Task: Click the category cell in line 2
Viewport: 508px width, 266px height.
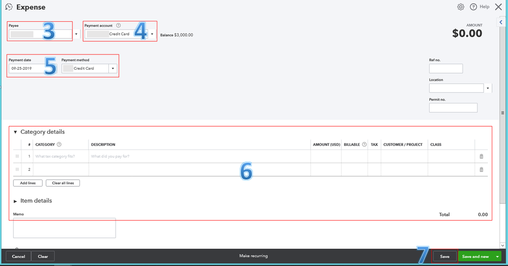Action: point(61,169)
